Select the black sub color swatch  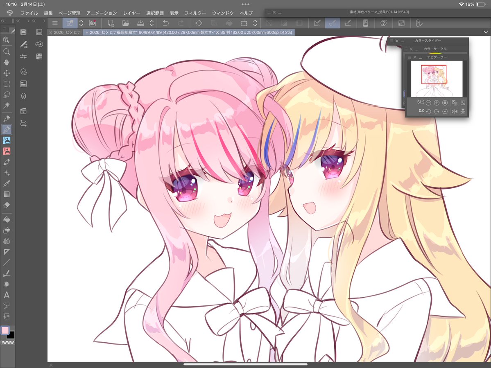tap(11, 335)
